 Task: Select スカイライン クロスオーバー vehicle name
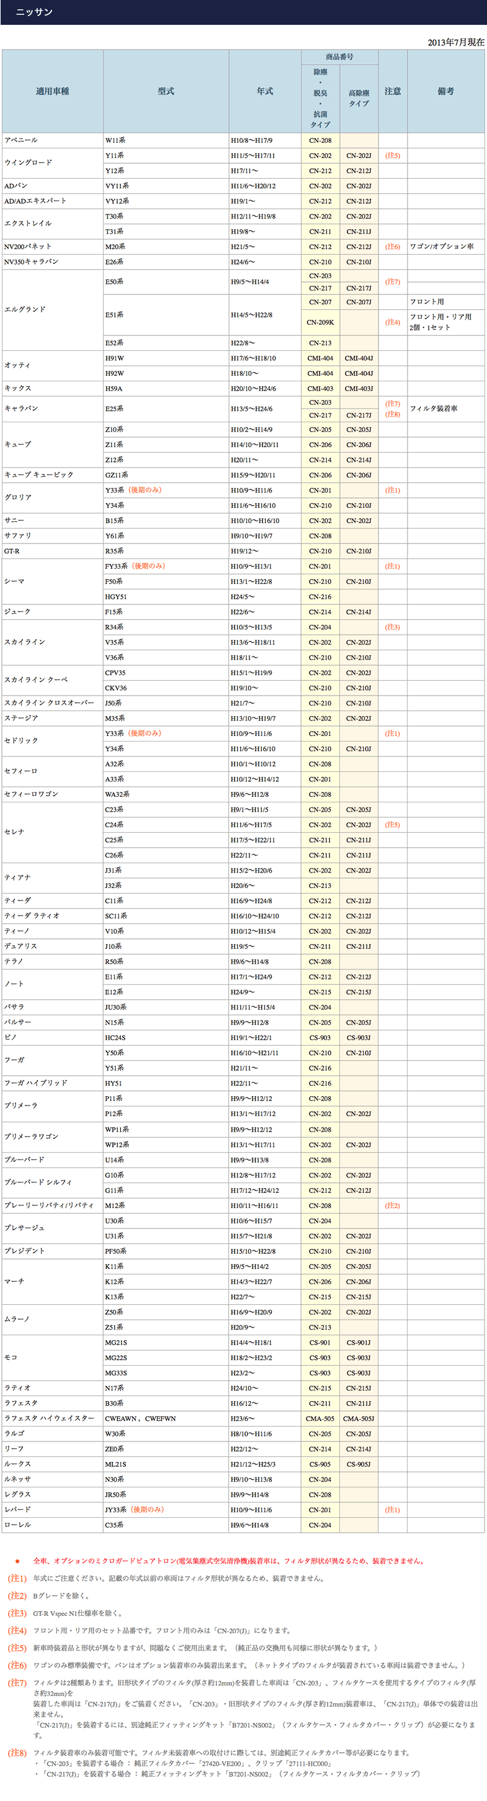tap(49, 704)
